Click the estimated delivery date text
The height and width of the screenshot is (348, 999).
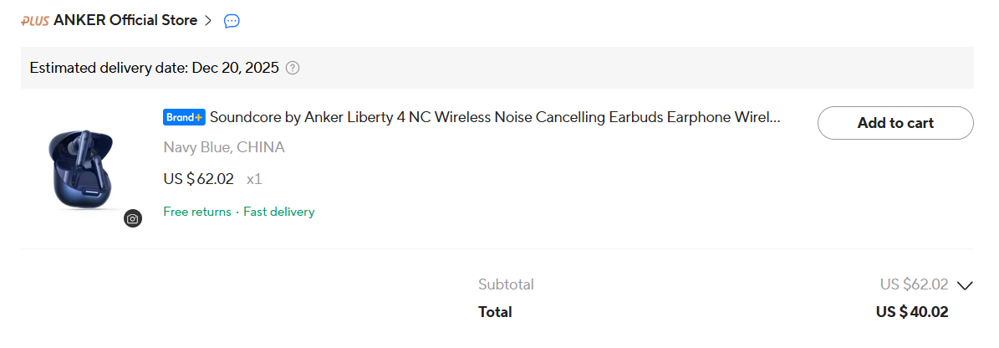click(x=154, y=68)
